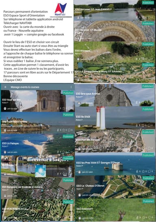
Task: Open the three-dot overflow menu in header
Action: tap(71, 87)
